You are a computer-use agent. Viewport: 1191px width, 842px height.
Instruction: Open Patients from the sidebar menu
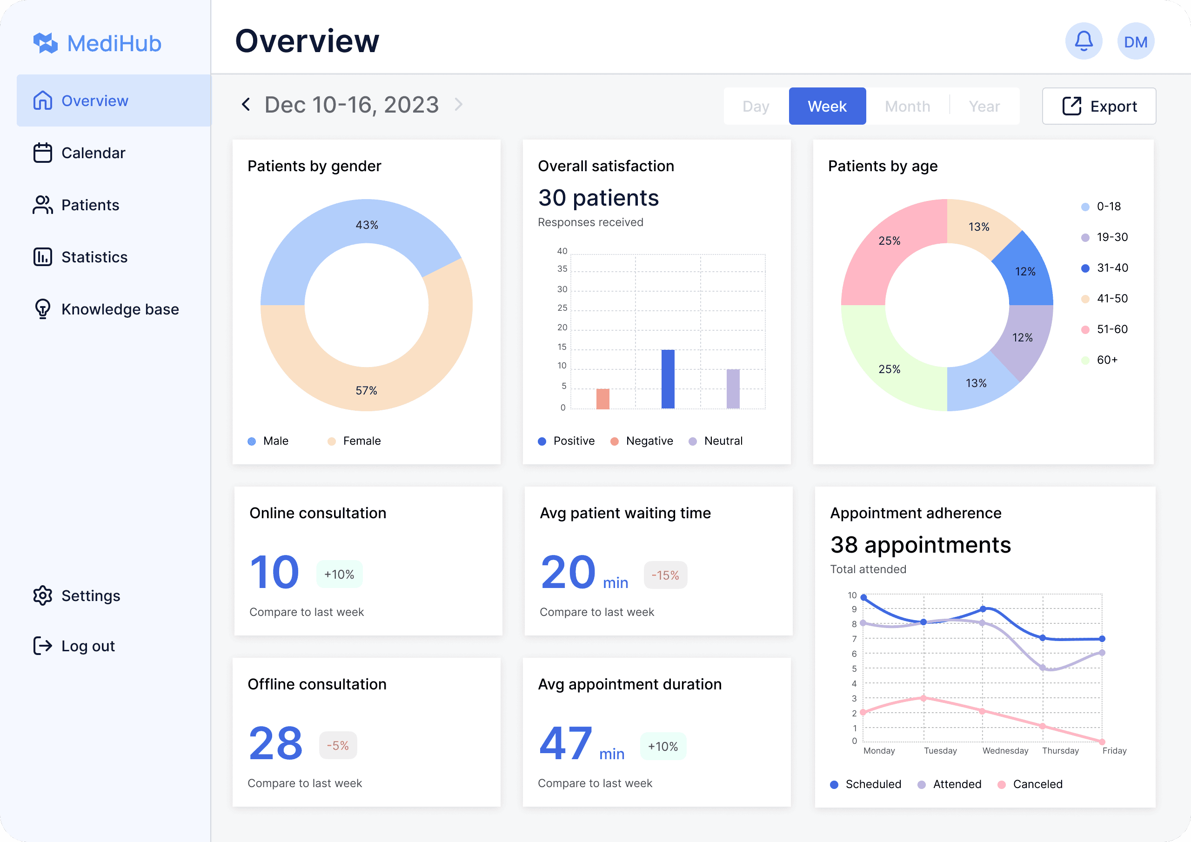click(114, 205)
